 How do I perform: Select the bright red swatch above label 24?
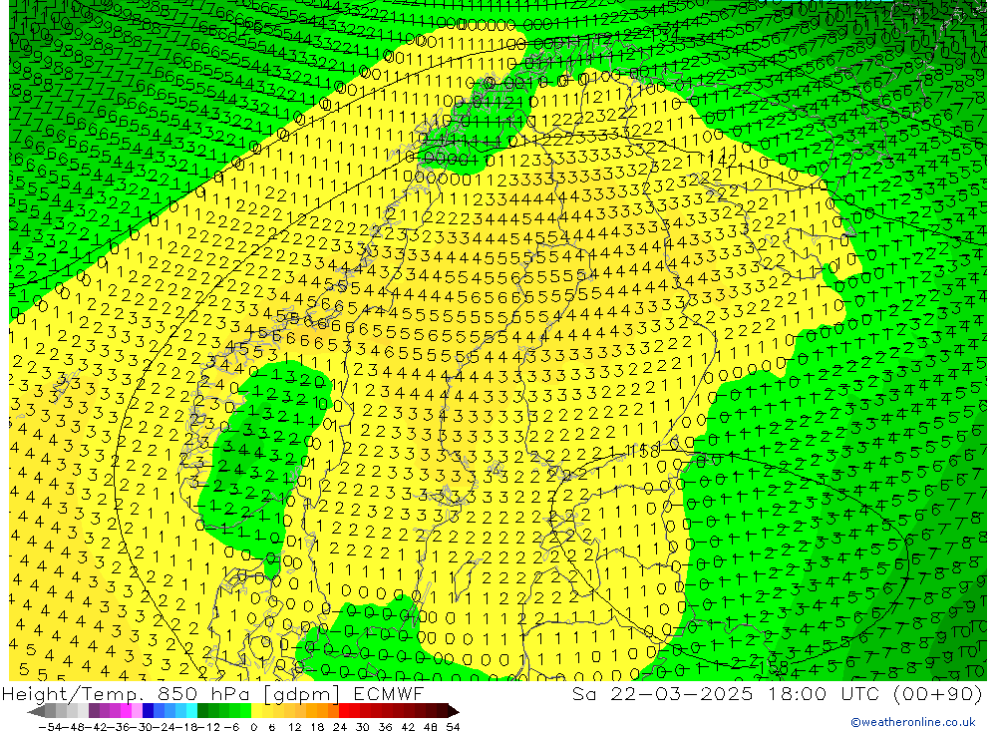pyautogui.click(x=344, y=711)
